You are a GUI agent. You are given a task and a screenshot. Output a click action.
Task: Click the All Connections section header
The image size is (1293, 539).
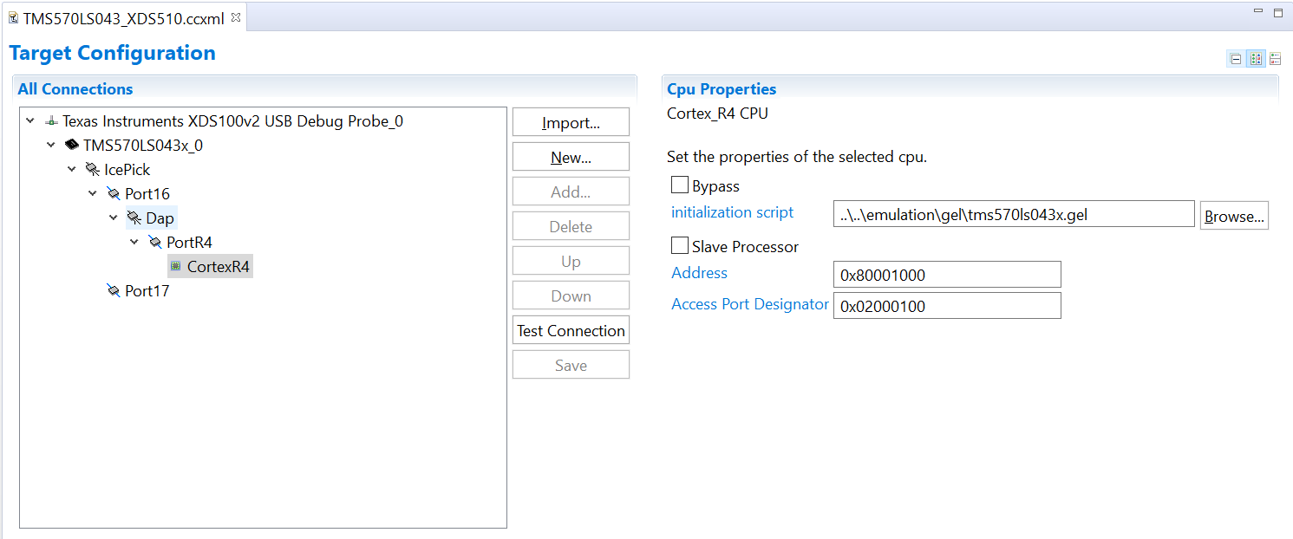click(x=75, y=89)
